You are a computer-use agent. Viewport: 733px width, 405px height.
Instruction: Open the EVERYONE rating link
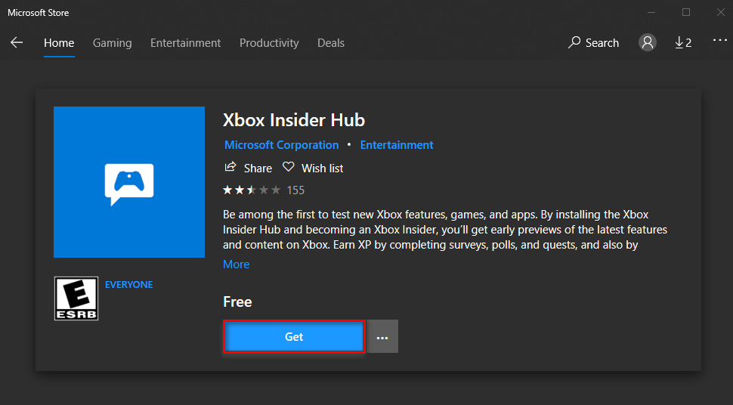pos(128,285)
